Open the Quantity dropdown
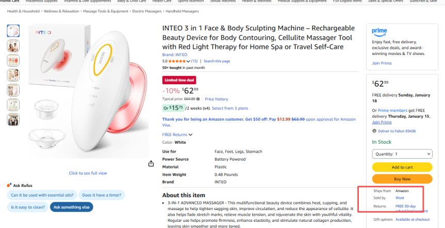 point(402,154)
